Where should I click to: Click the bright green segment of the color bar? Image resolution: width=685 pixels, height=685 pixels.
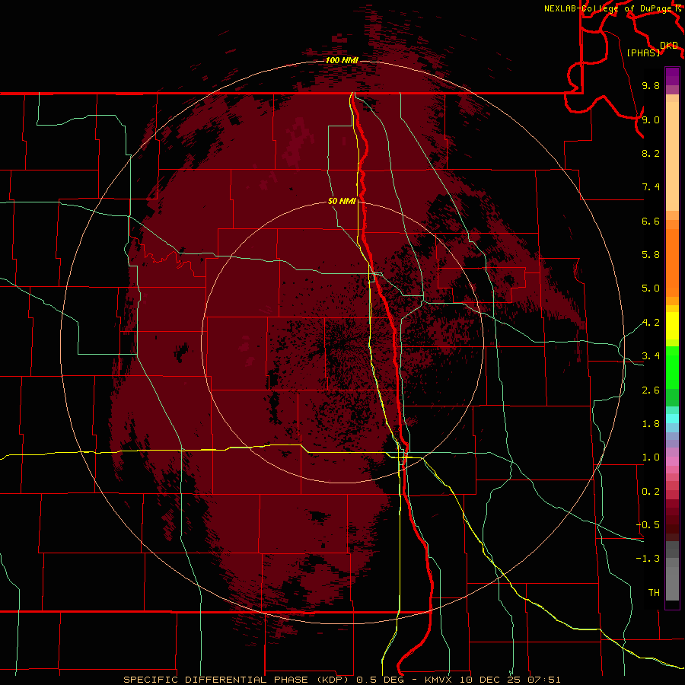(672, 368)
